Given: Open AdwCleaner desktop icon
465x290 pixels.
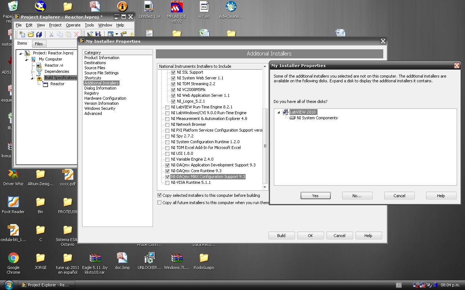Looking at the screenshot, I should [231, 7].
